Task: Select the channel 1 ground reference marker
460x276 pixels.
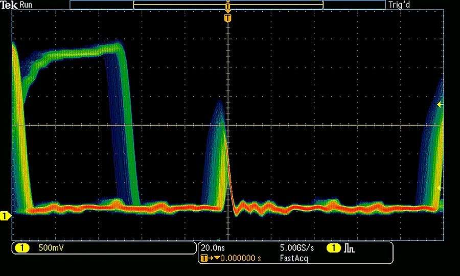Action: coord(5,216)
